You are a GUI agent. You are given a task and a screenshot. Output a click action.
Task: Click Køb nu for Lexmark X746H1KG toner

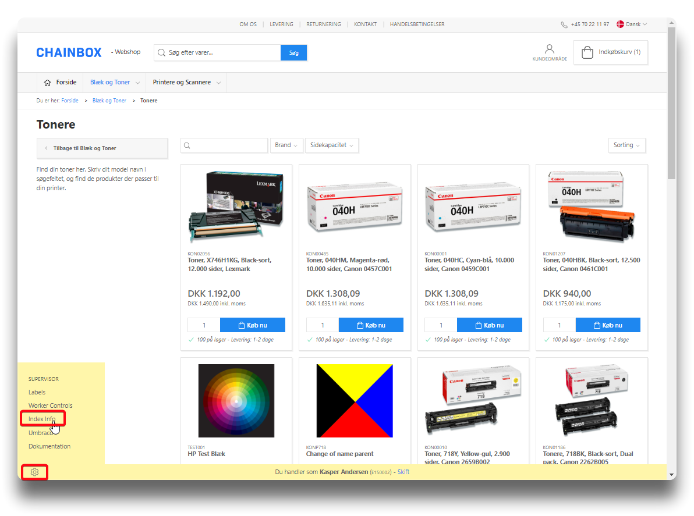pyautogui.click(x=253, y=325)
